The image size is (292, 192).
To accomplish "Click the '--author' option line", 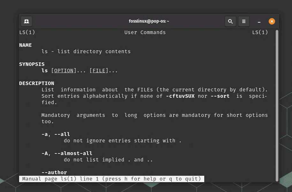I will pyautogui.click(x=54, y=173).
